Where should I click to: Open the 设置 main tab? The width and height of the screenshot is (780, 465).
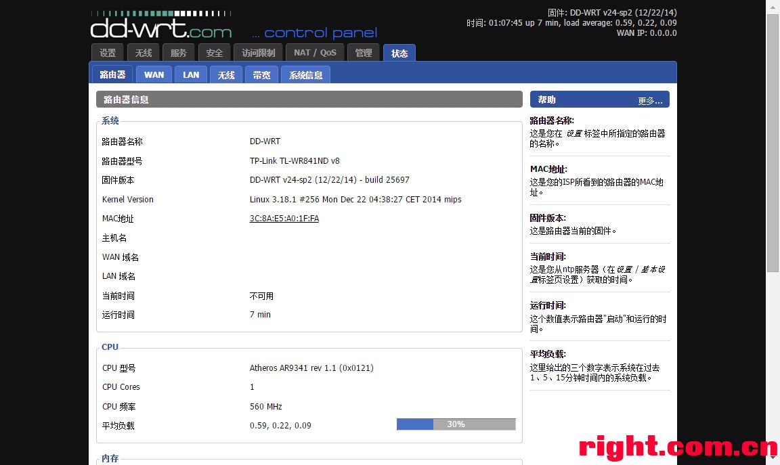click(108, 53)
